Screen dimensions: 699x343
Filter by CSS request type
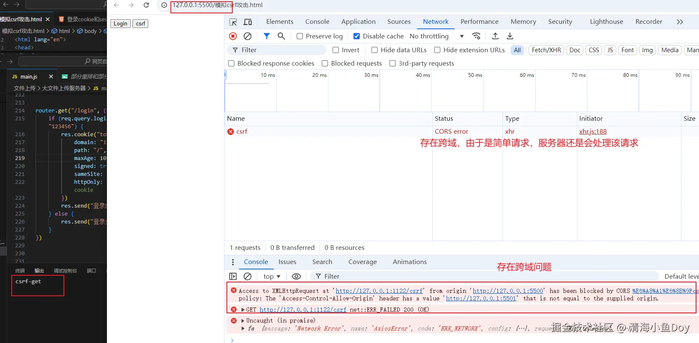click(x=594, y=50)
